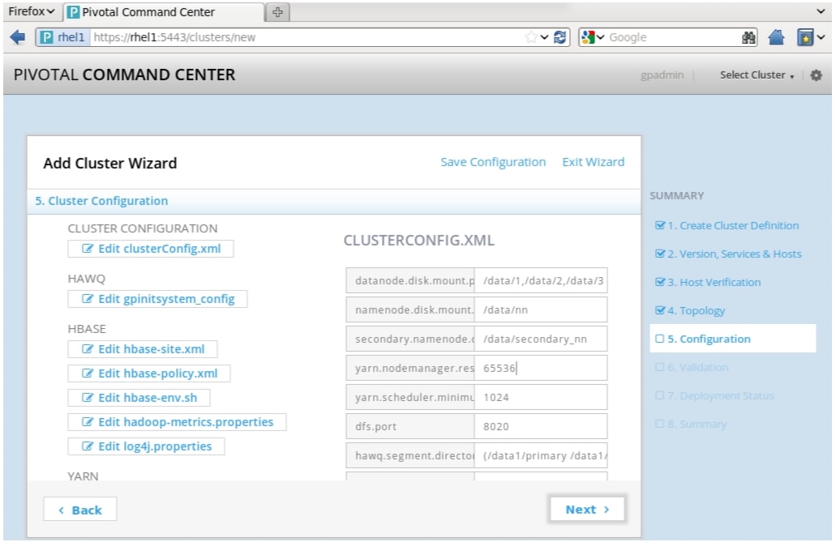Click the yarn.nodemanager value field containing 65536
The image size is (836, 542).
coord(541,369)
